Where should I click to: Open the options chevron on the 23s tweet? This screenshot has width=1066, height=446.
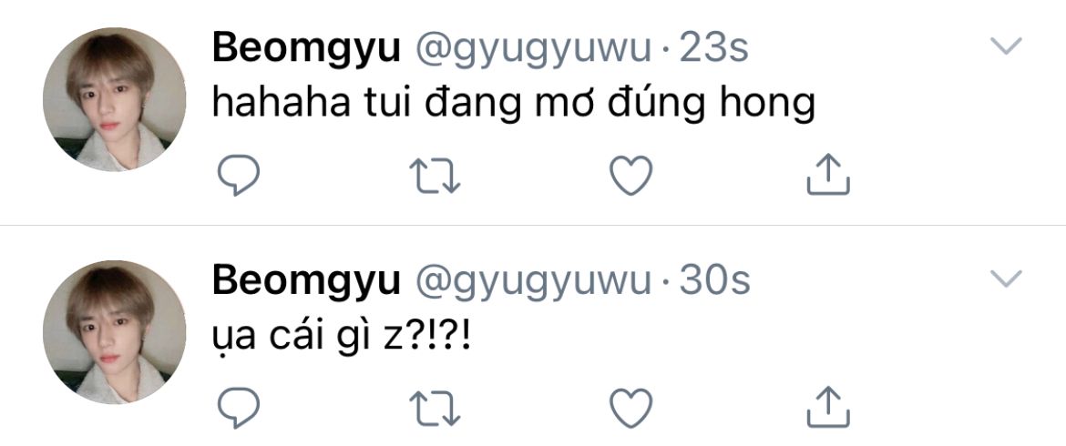pos(1006,46)
